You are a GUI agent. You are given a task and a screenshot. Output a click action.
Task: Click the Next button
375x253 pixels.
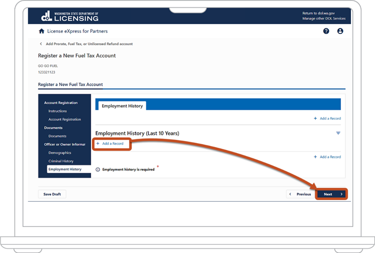(331, 194)
